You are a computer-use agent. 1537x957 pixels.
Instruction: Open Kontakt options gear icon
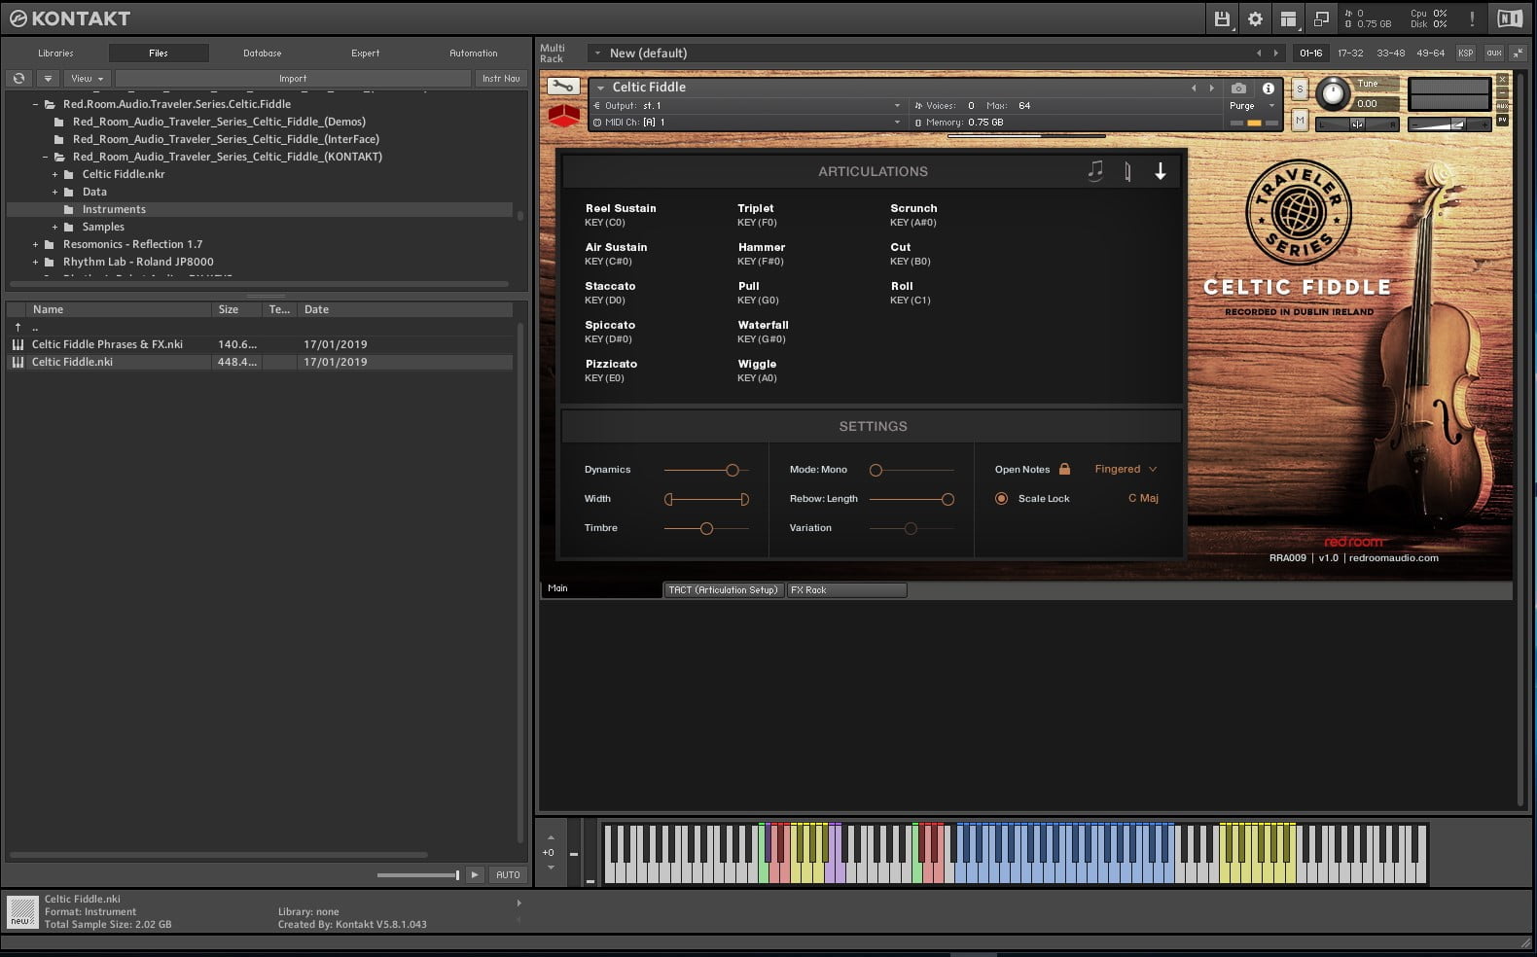click(1255, 18)
